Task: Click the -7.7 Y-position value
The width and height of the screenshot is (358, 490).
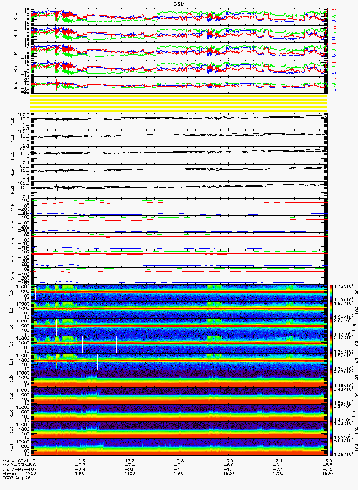Action: [80, 465]
